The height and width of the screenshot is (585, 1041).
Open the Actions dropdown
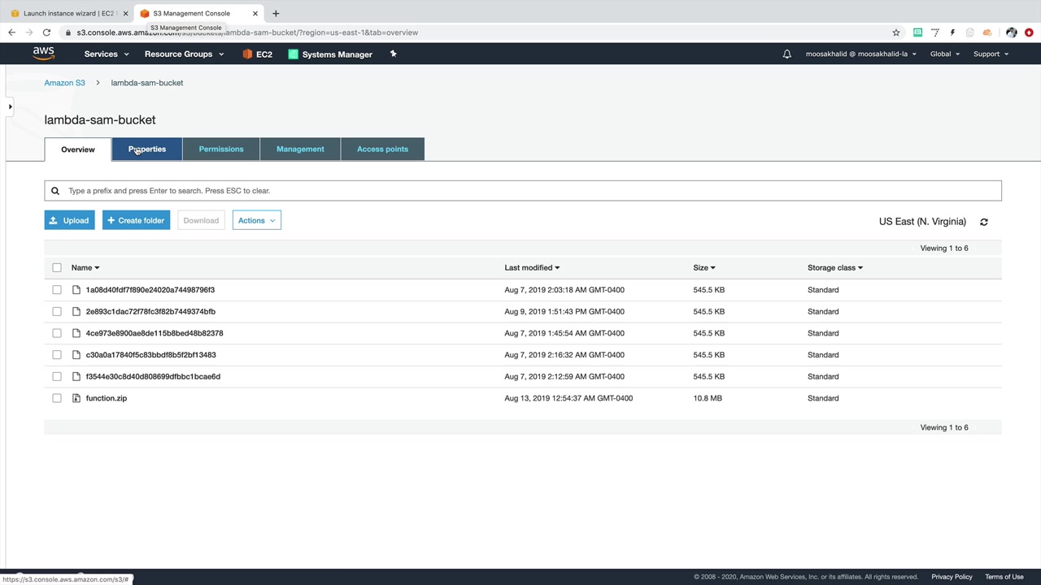(256, 220)
